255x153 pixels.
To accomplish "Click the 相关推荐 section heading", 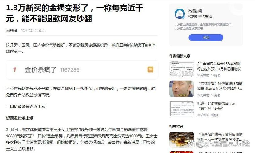I will (x=176, y=126).
